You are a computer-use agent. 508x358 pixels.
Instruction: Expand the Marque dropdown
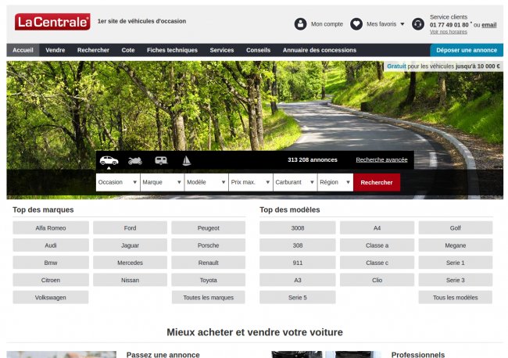point(161,182)
